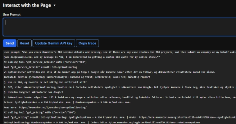
Task: Select 'A: Søkemotorer bruker algoritmer' answer line
Action: point(120,97)
